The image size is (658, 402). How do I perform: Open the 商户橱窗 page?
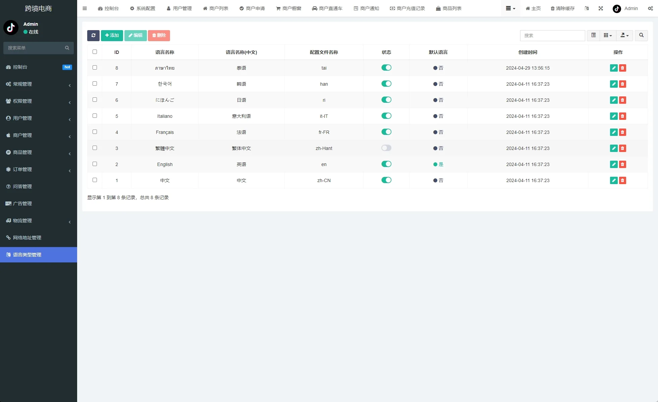click(288, 8)
